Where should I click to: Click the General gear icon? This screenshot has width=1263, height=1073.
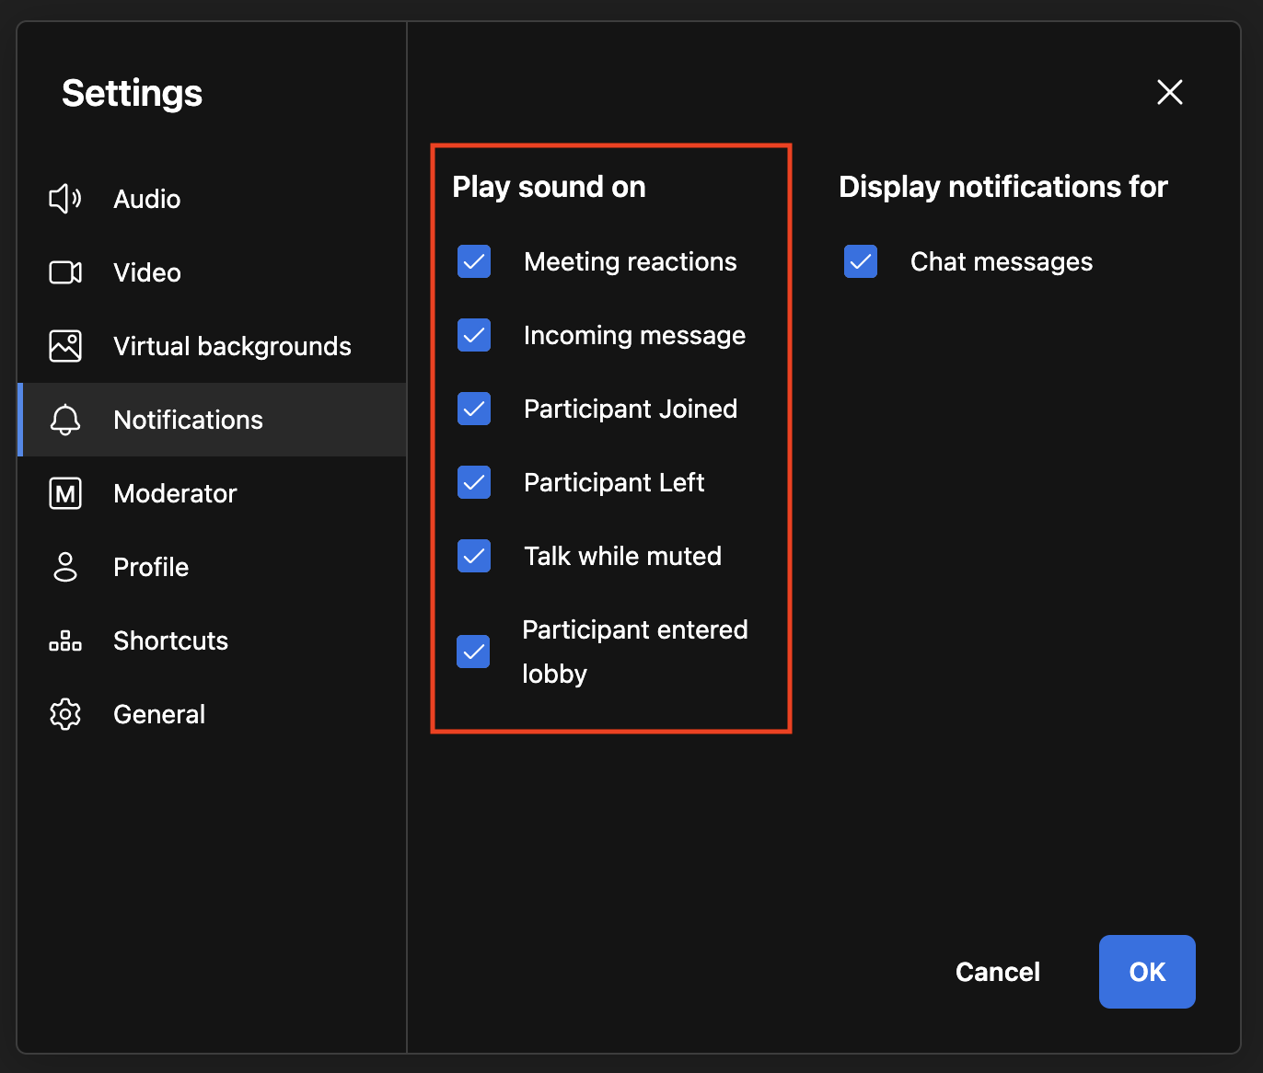[64, 714]
